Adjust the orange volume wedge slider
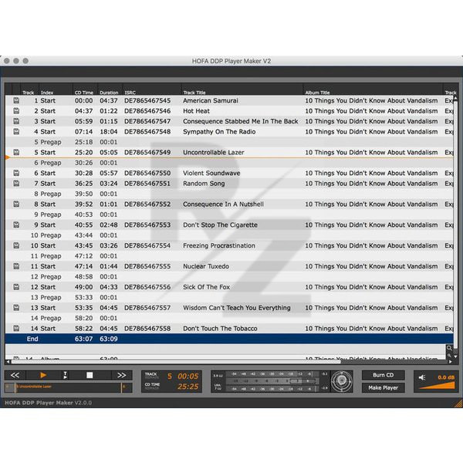The image size is (463, 463). [437, 386]
